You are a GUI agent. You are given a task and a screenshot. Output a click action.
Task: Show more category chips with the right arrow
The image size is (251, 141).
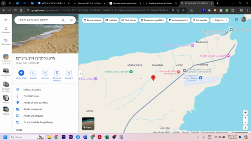pyautogui.click(x=226, y=20)
